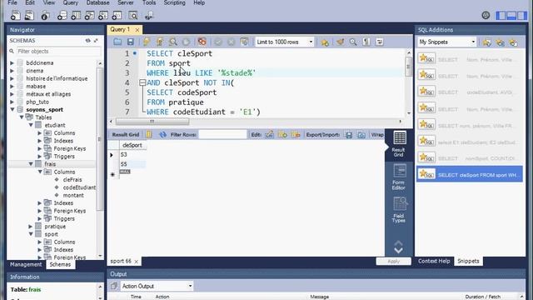Stop query execution hand icon
The image size is (533, 300).
point(186,42)
